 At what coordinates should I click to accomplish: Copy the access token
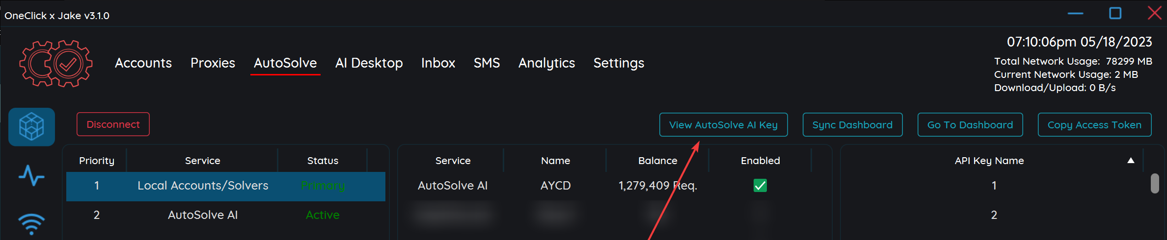(x=1094, y=125)
